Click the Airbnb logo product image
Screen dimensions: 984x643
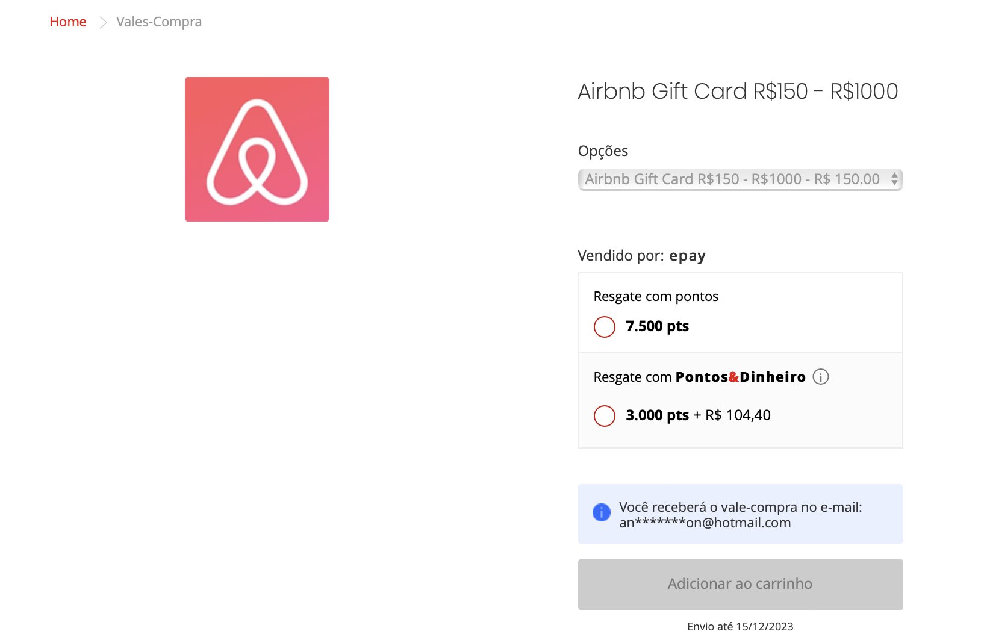257,149
